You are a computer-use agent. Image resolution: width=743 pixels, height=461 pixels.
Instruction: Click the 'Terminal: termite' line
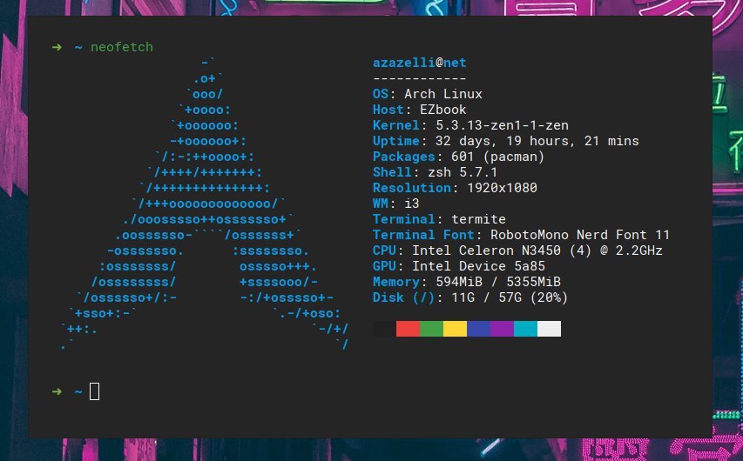pyautogui.click(x=439, y=218)
